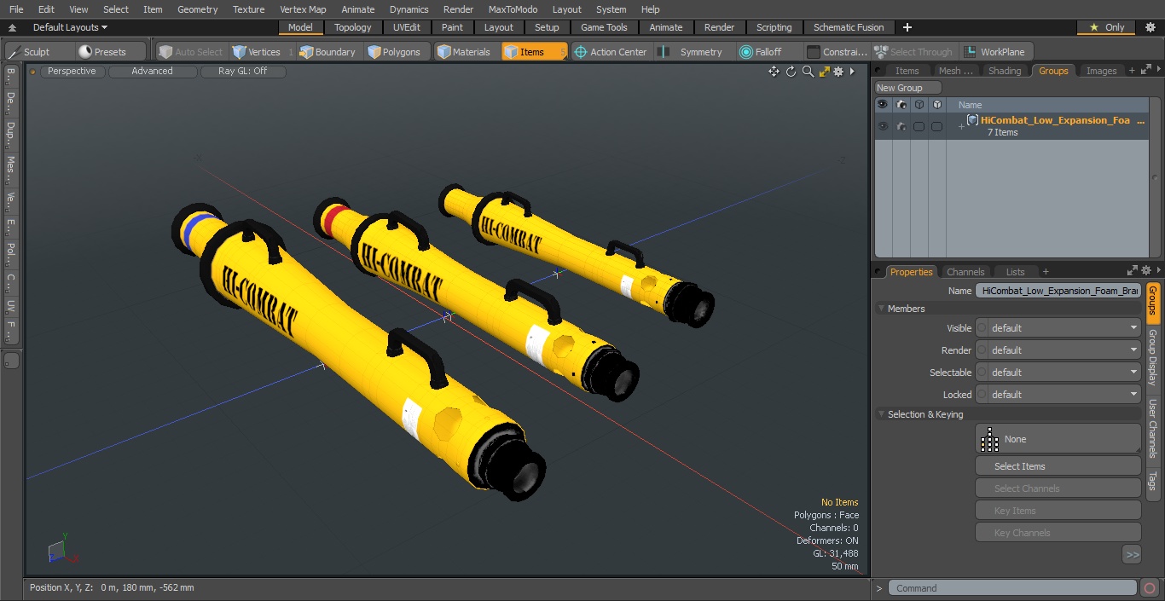
Task: Click the Ray GL: Off button
Action: pyautogui.click(x=242, y=72)
